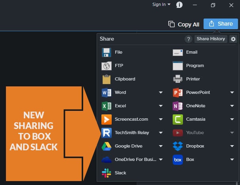Viewport: 240px width, 185px height.
Task: Click the Copy All pages icon
Action: [x=171, y=24]
